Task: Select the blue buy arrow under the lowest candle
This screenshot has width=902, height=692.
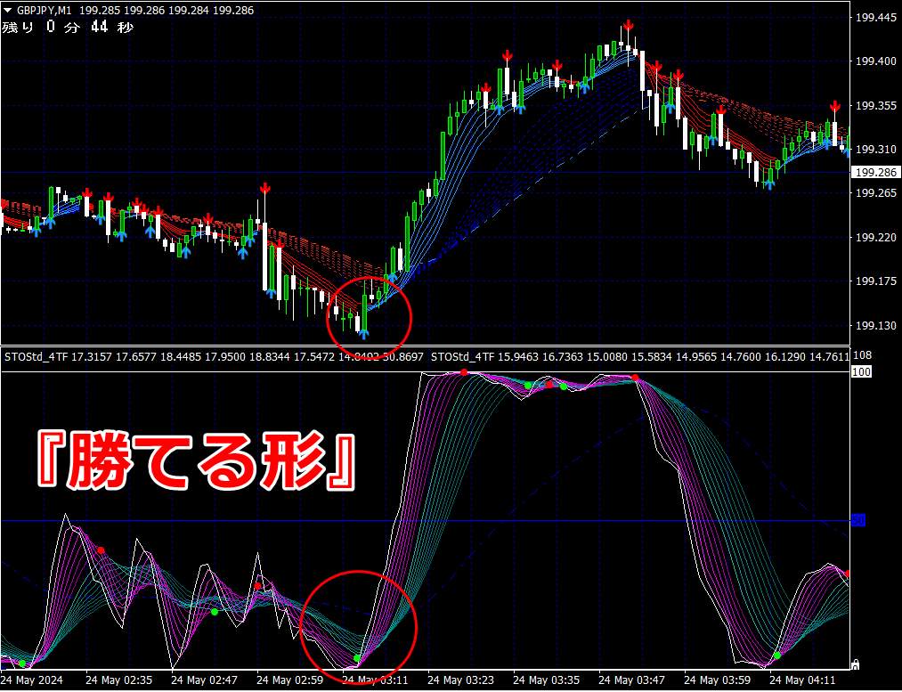Action: pos(363,333)
